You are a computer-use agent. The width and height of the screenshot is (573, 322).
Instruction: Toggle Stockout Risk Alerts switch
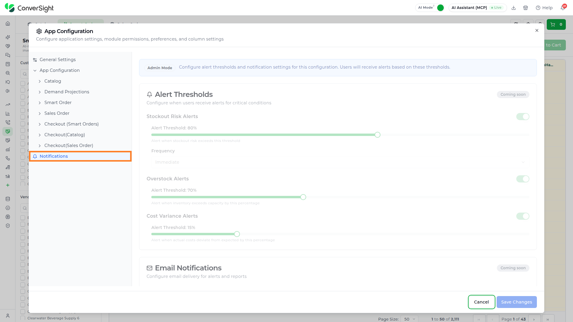point(523,117)
